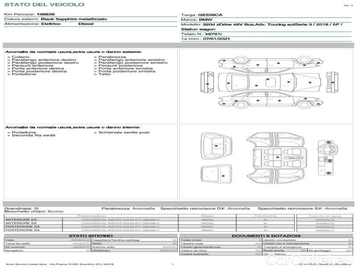Screen dimensions: 357x268
Task: Click the Cerchi in lega column header
Action: [x=324, y=216]
